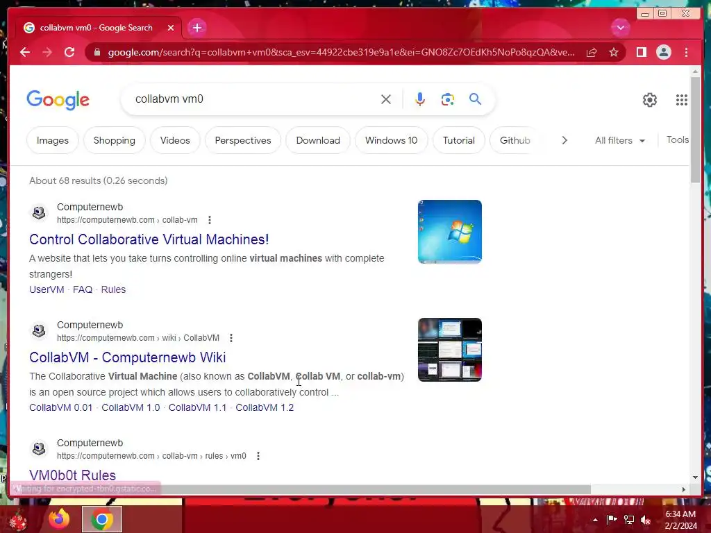
Task: Open the CollabVM 1.1 sitelink
Action: [x=197, y=407]
